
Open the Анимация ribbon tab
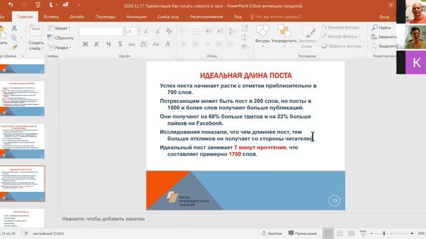(x=136, y=17)
